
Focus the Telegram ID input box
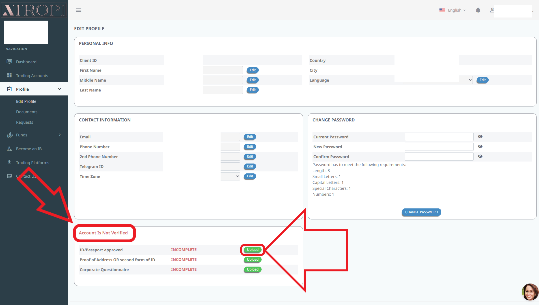coord(230,166)
